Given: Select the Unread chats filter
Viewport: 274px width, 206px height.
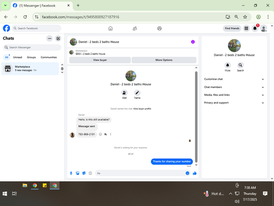Looking at the screenshot, I should click(18, 57).
